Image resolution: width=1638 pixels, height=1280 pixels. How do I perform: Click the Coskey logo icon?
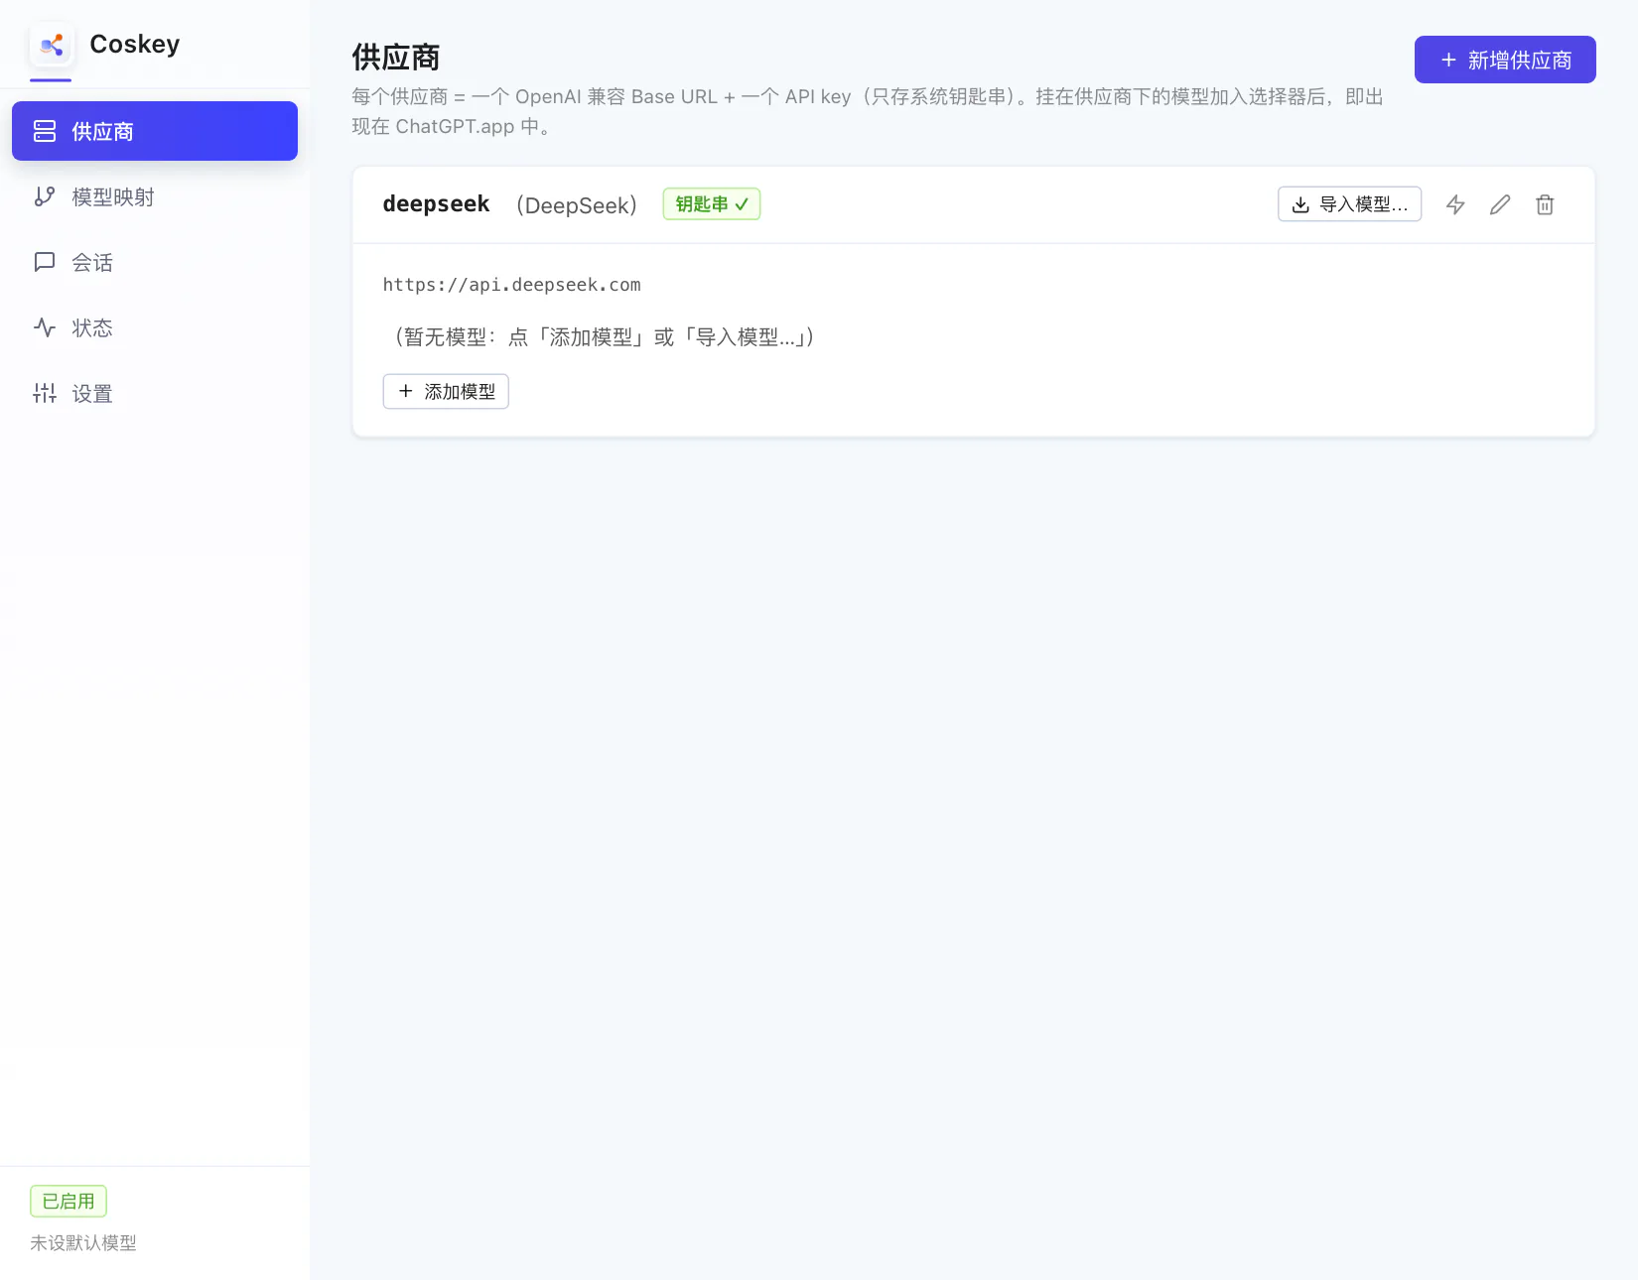52,45
